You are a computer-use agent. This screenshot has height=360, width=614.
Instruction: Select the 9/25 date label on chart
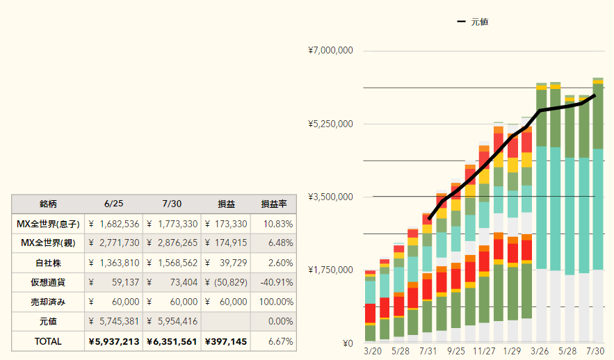point(455,351)
